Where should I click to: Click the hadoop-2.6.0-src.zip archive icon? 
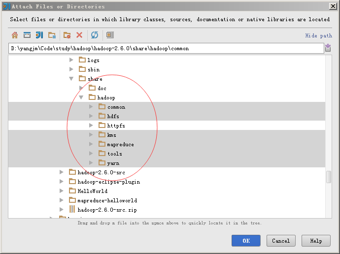[x=72, y=209]
